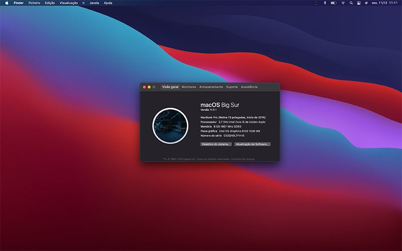
Task: Click the macOS Big Sur round logo
Action: [170, 126]
